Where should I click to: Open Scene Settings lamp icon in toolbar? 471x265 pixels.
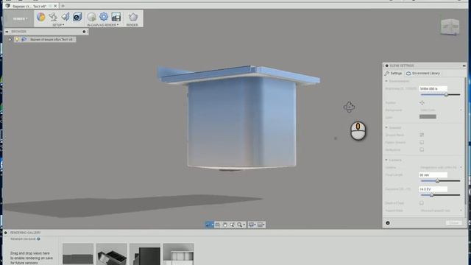pyautogui.click(x=53, y=17)
